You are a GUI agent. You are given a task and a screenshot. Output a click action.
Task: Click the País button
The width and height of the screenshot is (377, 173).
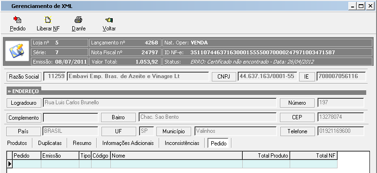point(23,131)
